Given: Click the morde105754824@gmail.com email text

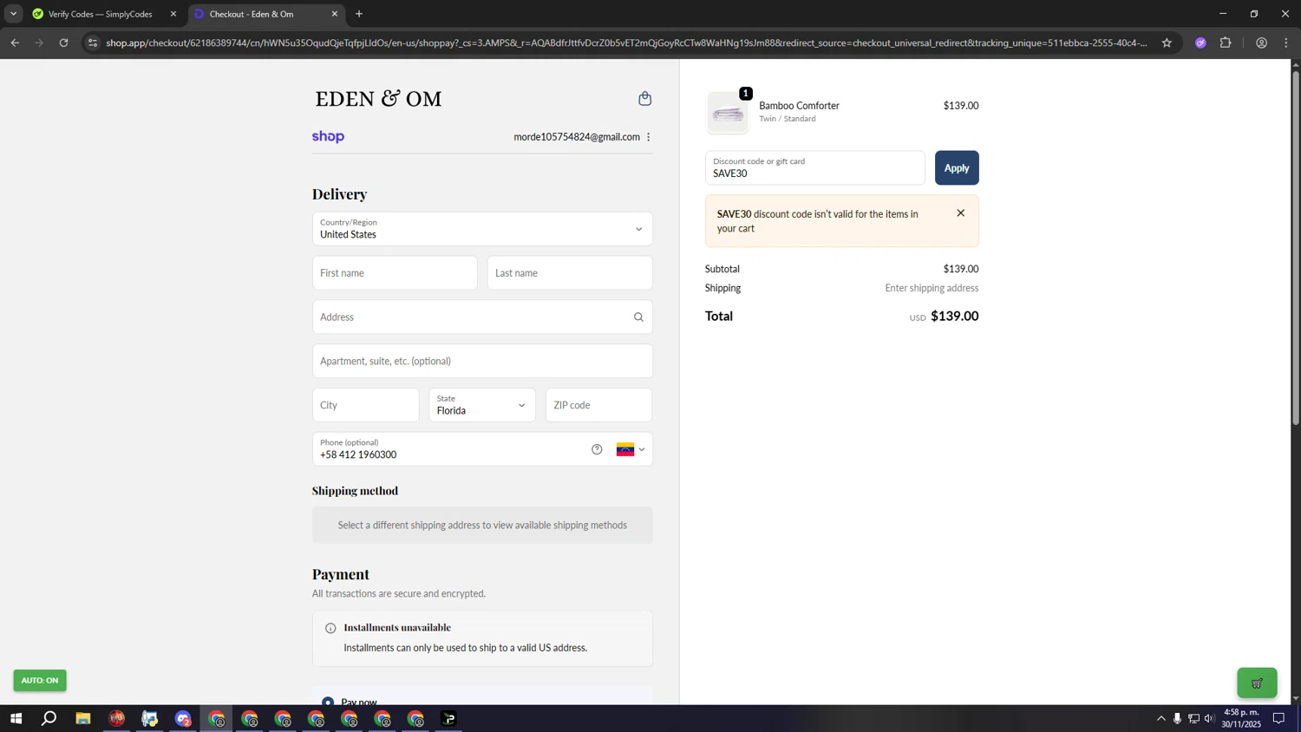Looking at the screenshot, I should coord(577,137).
